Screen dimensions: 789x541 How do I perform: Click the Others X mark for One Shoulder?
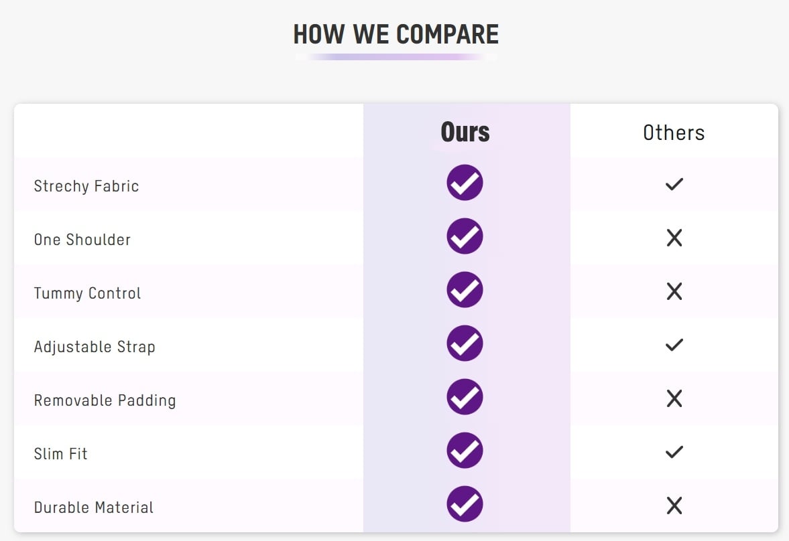pyautogui.click(x=674, y=238)
